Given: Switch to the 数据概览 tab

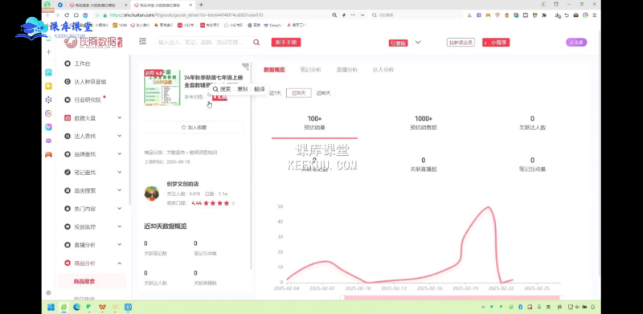Looking at the screenshot, I should tap(274, 70).
